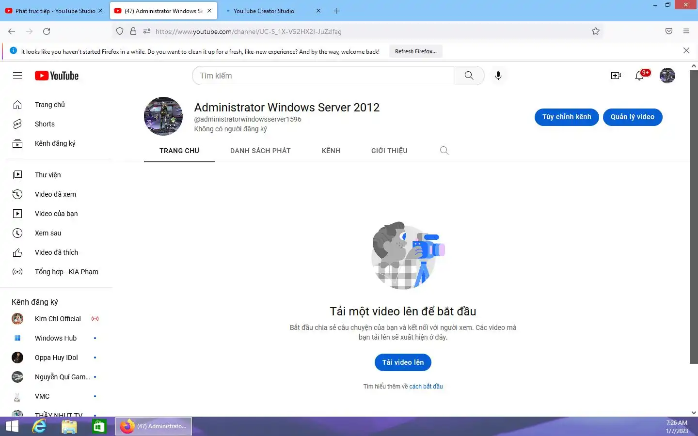Search within channel magnifier icon
The image size is (698, 436).
(444, 151)
